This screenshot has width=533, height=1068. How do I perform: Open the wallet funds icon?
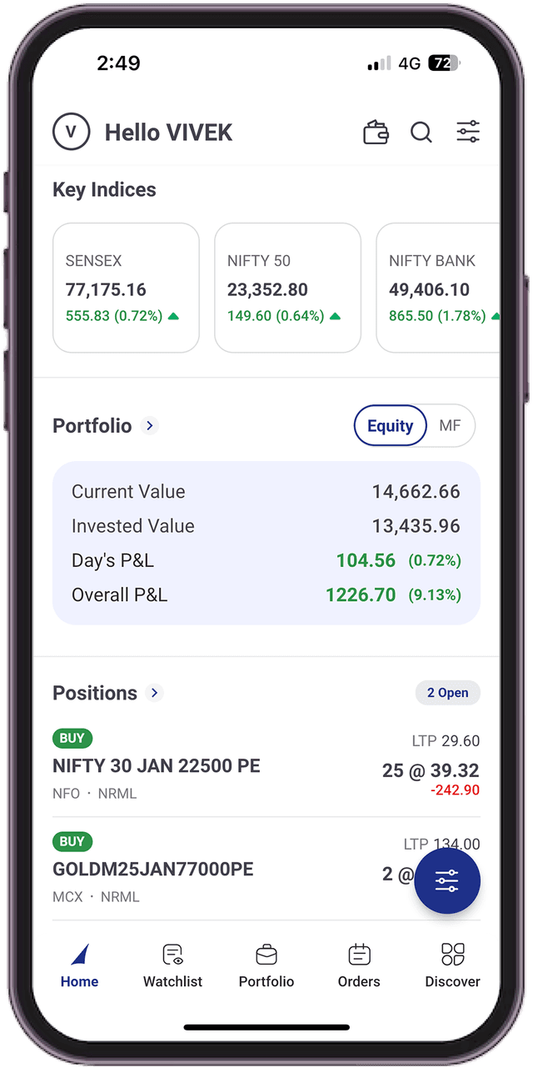(376, 133)
